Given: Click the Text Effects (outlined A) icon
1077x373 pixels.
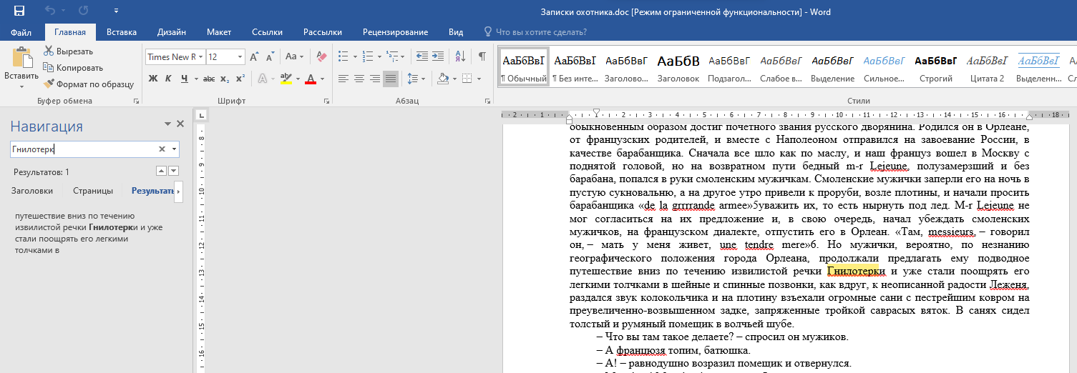Looking at the screenshot, I should [x=261, y=79].
